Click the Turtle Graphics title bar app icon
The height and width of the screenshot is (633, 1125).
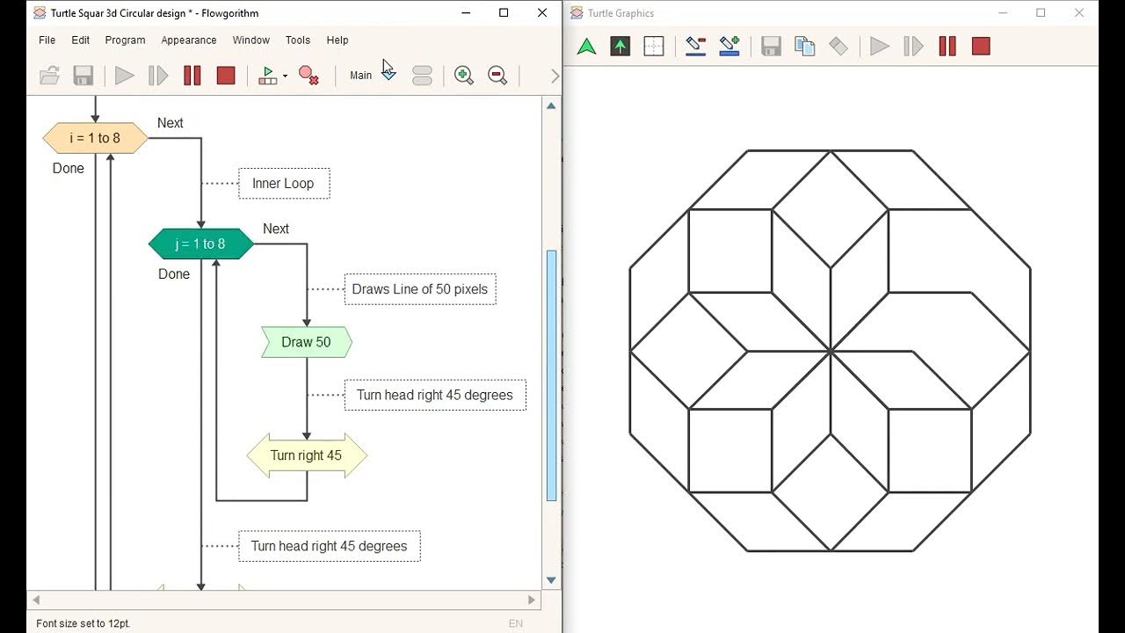577,13
